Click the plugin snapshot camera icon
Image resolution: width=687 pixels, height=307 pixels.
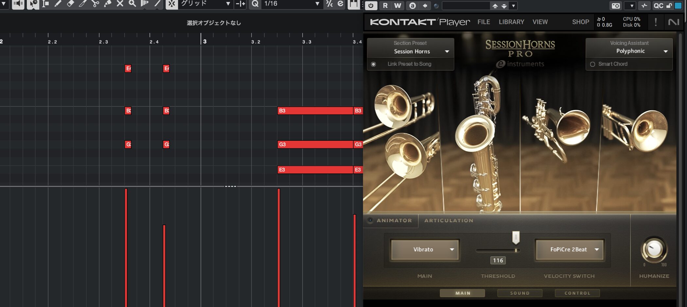pos(616,6)
